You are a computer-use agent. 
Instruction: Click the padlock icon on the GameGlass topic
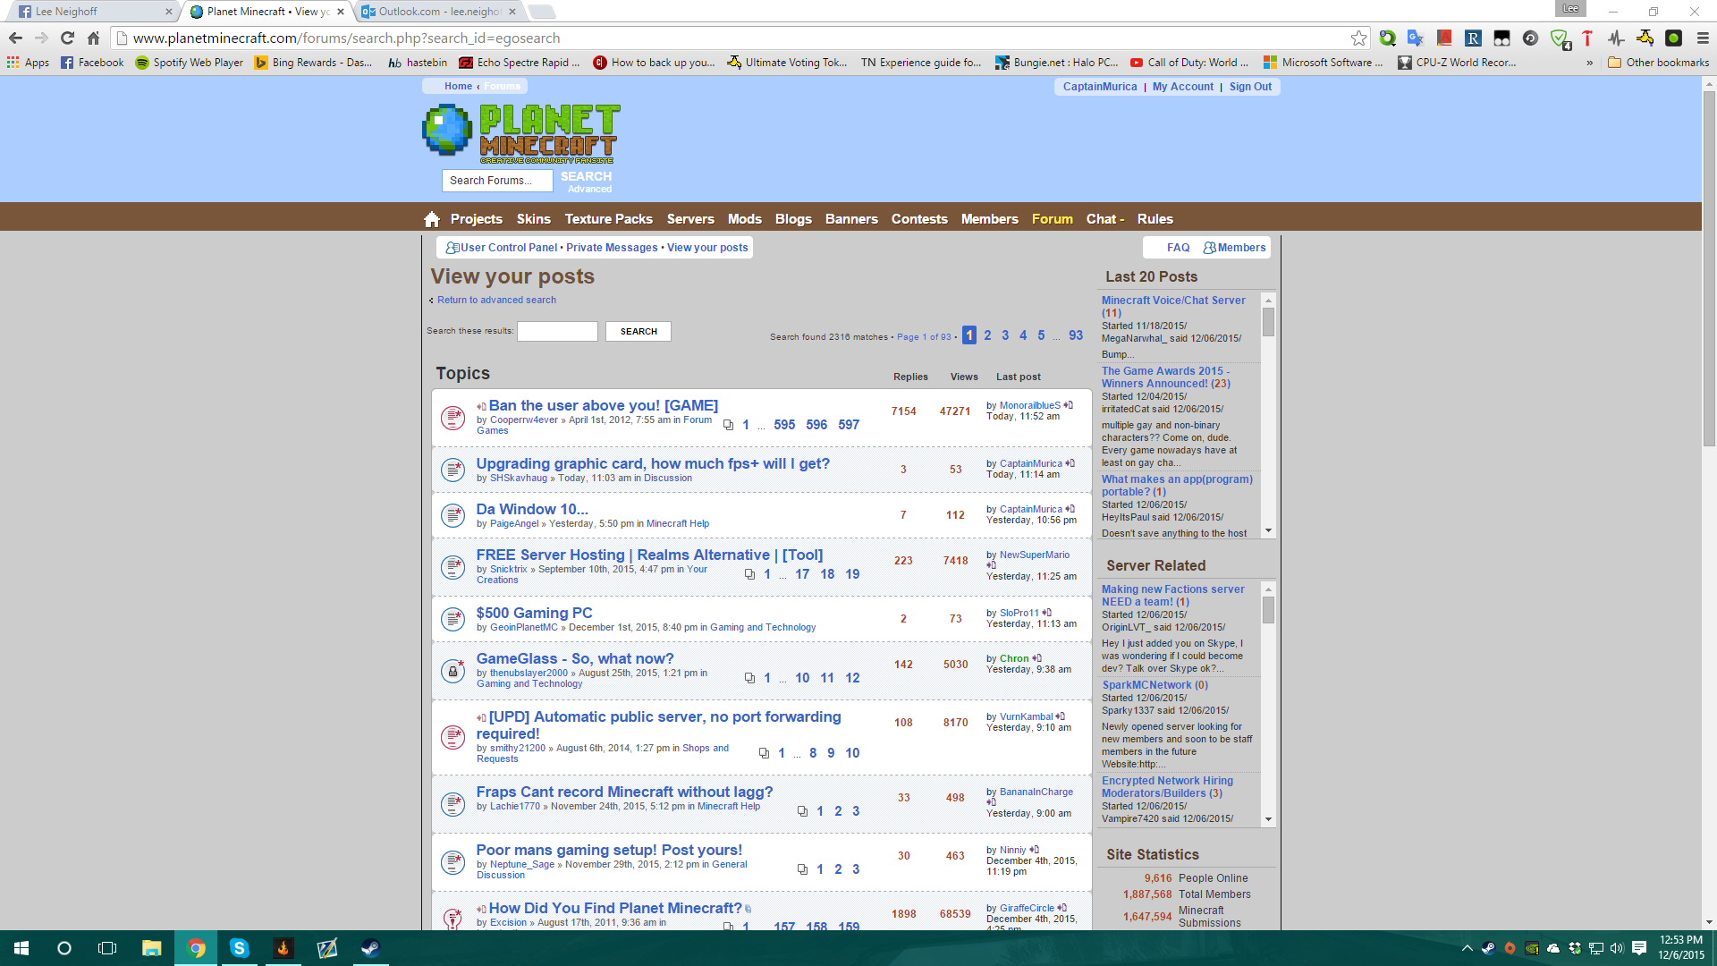(454, 670)
